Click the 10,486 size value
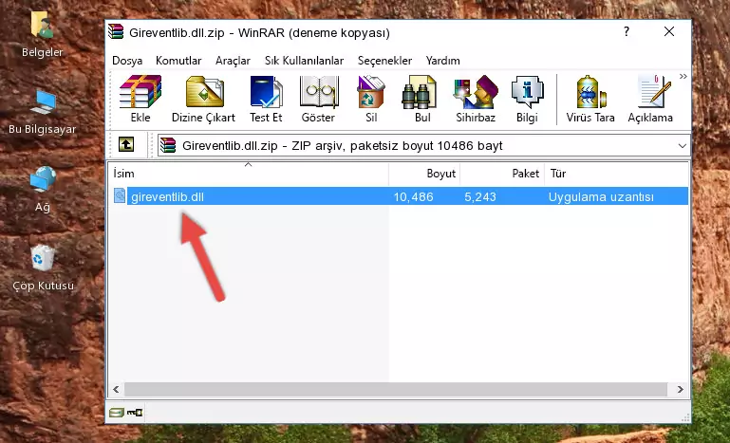The height and width of the screenshot is (443, 730). (414, 197)
